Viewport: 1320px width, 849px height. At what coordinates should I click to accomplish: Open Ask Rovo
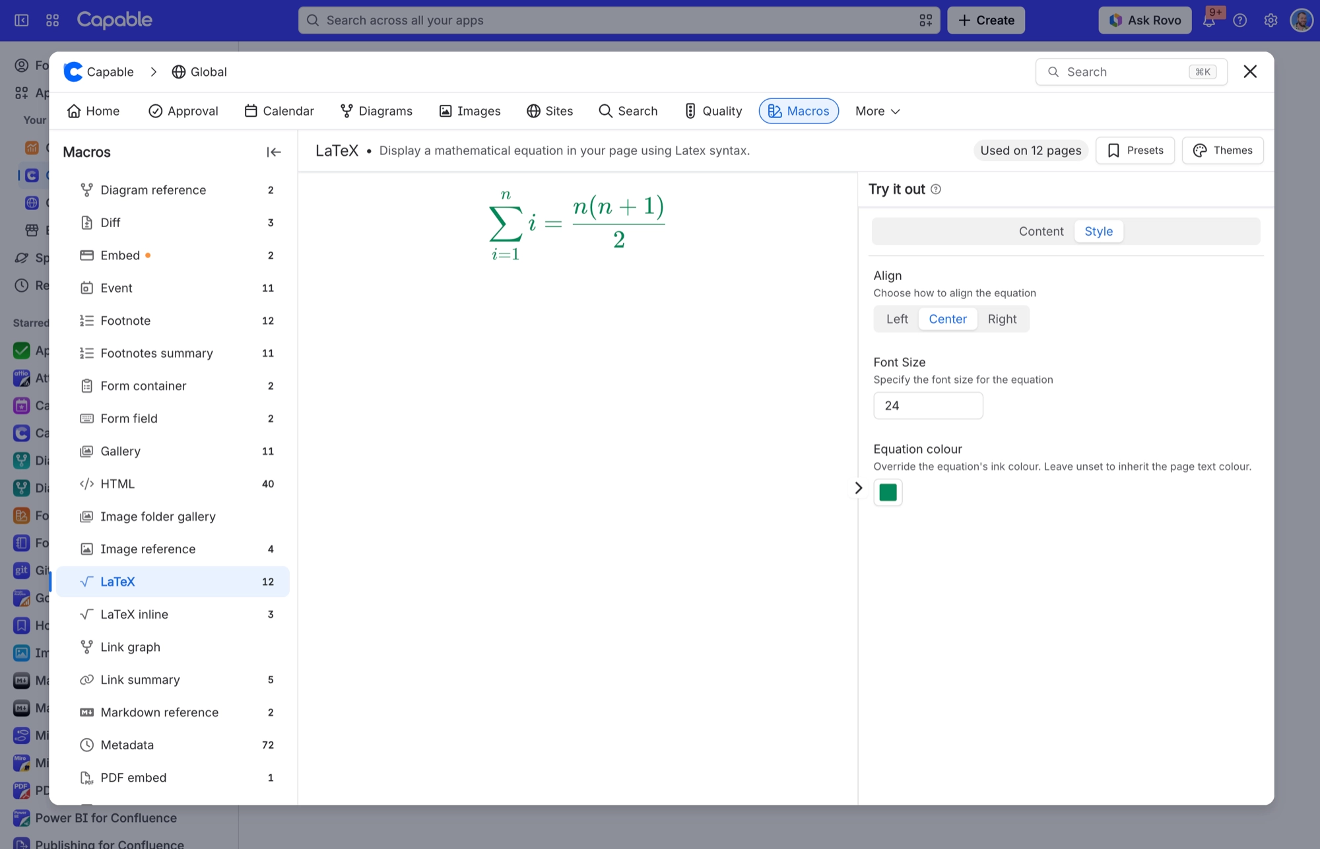point(1145,20)
